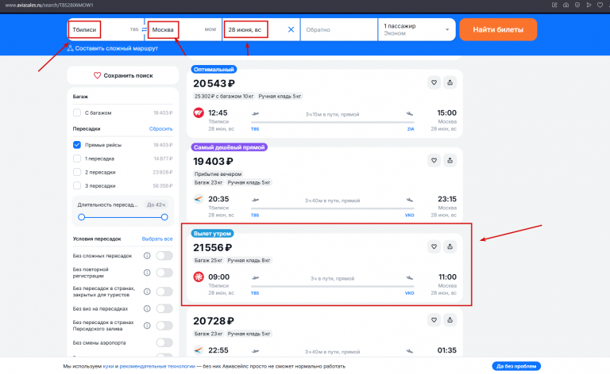Toggle Без повторной регистрации switch

[164, 273]
